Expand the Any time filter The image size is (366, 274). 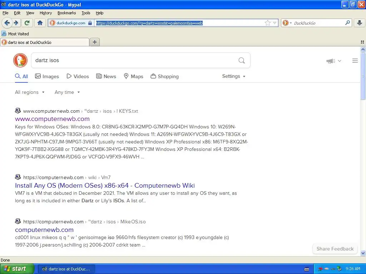click(67, 92)
